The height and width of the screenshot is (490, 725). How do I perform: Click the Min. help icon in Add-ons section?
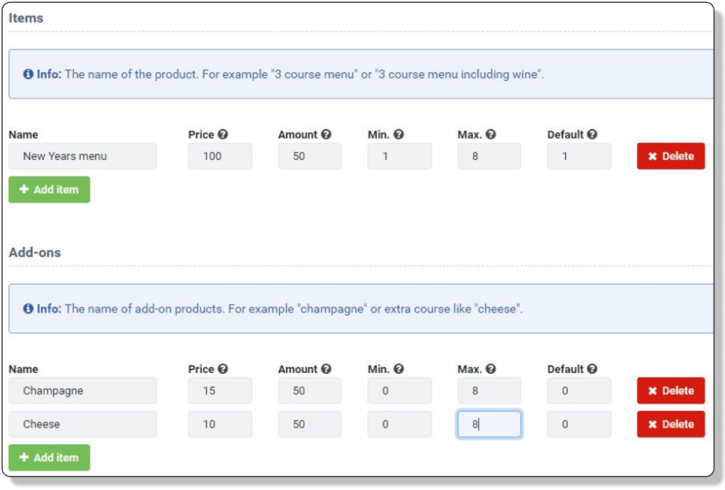pyautogui.click(x=399, y=369)
